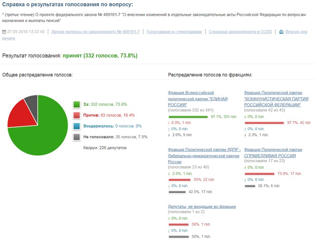Click Единая Россия green bar 97.1%

click(x=188, y=117)
